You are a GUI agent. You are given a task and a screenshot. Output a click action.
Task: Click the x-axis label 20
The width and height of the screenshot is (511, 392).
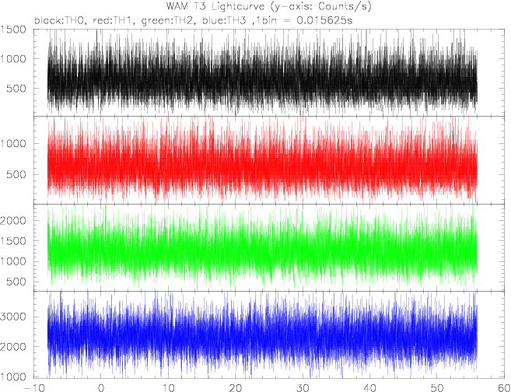(x=236, y=388)
